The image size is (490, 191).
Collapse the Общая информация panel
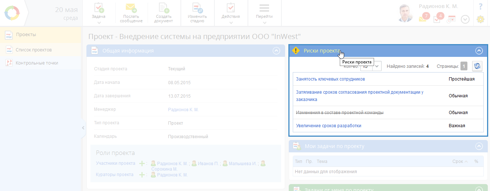pos(276,51)
